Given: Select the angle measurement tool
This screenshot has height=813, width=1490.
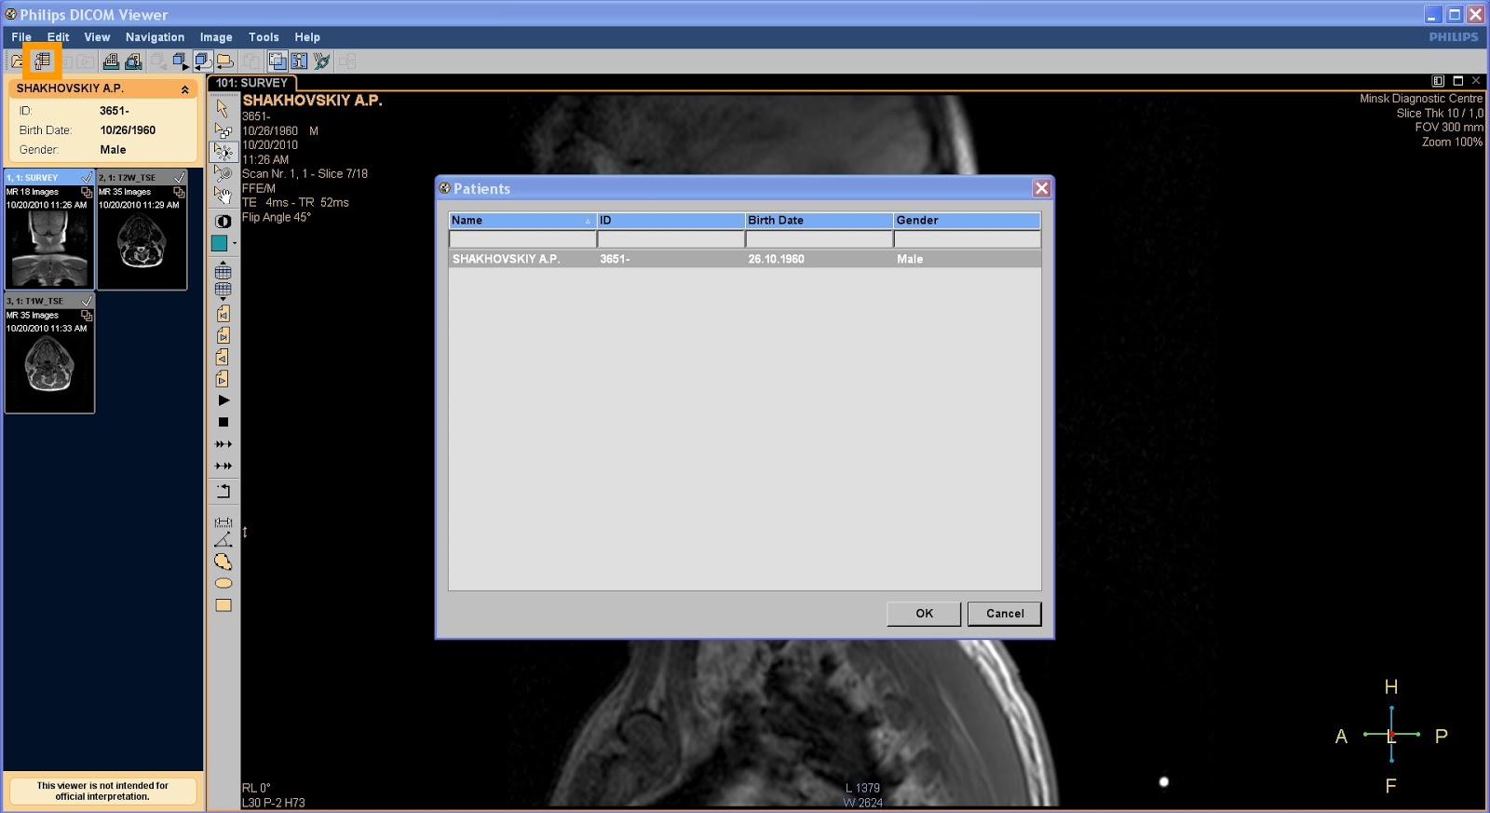Looking at the screenshot, I should pyautogui.click(x=223, y=540).
